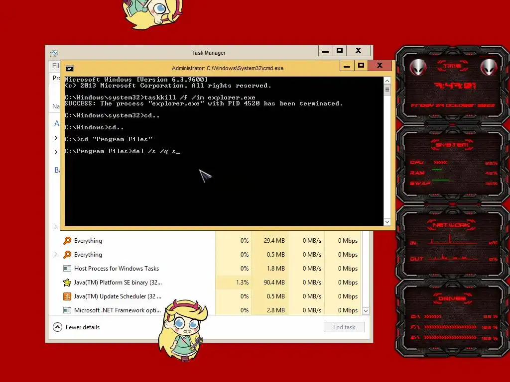The image size is (510, 382).
Task: Click the left alien head widget icon
Action: click(418, 67)
